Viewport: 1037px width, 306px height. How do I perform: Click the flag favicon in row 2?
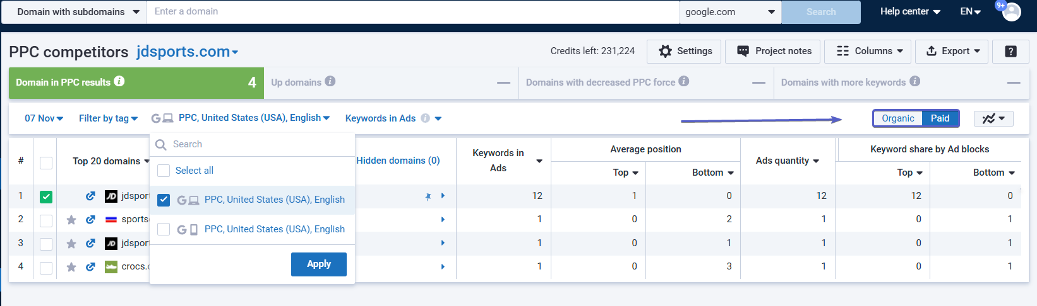pyautogui.click(x=111, y=220)
